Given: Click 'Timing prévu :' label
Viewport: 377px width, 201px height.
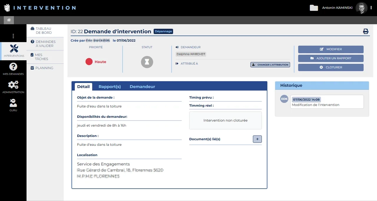Looking at the screenshot, I should [201, 98].
